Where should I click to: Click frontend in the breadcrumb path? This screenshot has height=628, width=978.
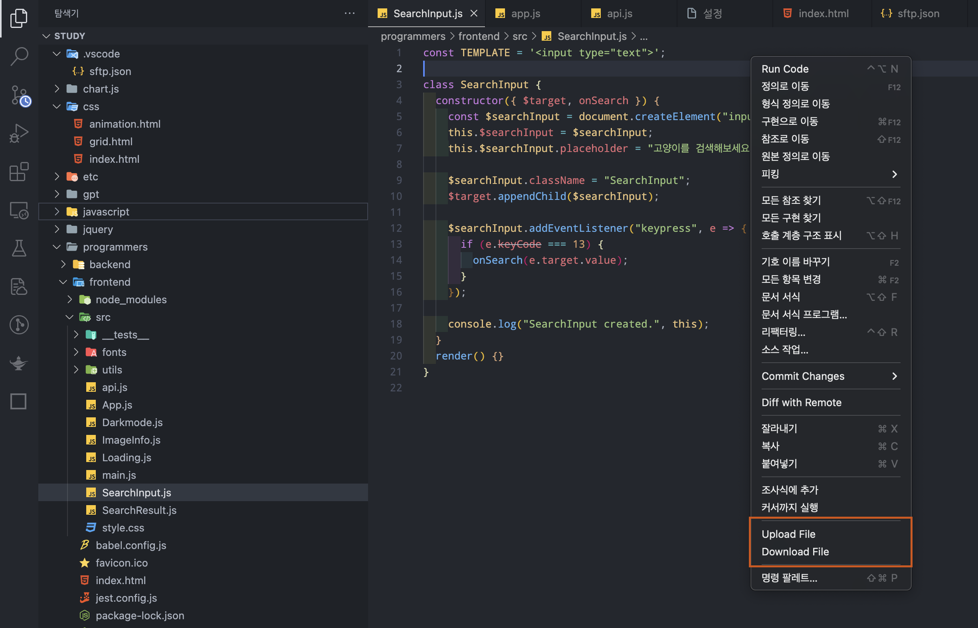pos(479,36)
